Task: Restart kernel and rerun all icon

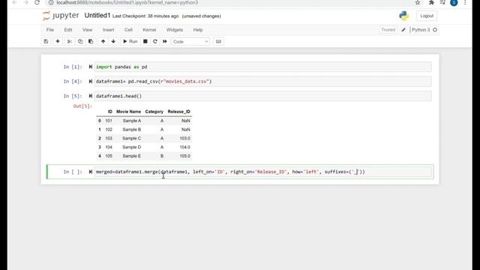Action: [165, 41]
